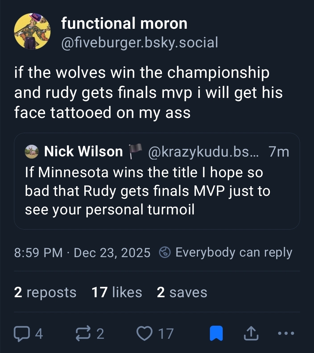Open the three-dot more options menu

click(286, 333)
